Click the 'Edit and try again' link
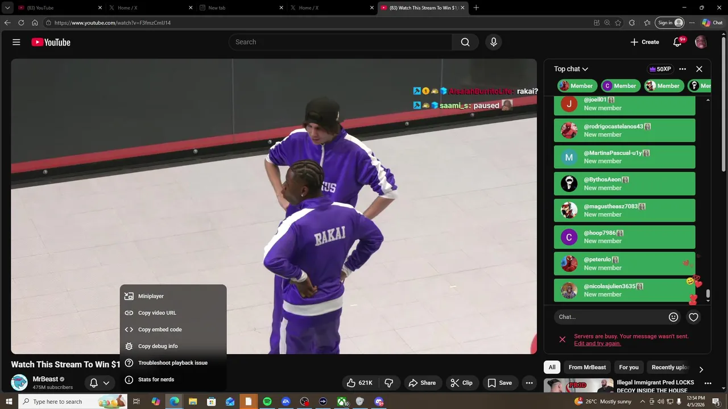 tap(597, 344)
